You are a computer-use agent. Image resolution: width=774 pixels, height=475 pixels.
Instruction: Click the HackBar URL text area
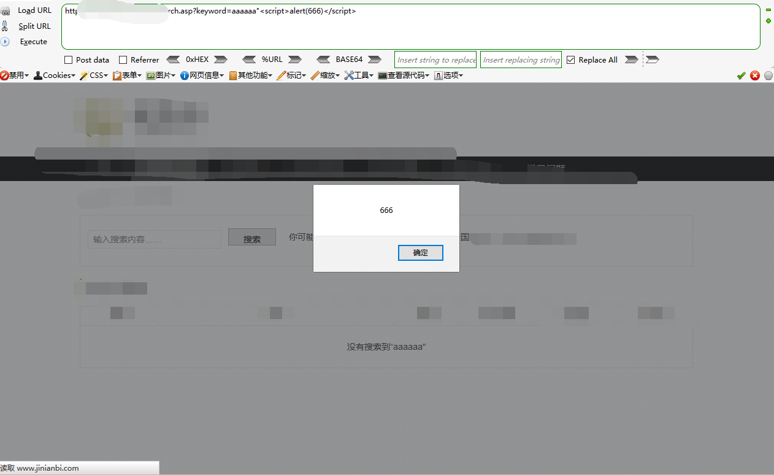(x=411, y=26)
